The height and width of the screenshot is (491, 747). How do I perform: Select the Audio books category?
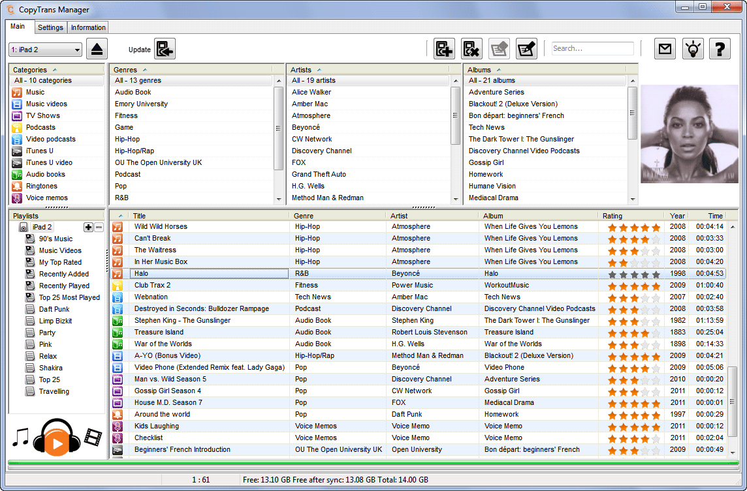(x=57, y=174)
